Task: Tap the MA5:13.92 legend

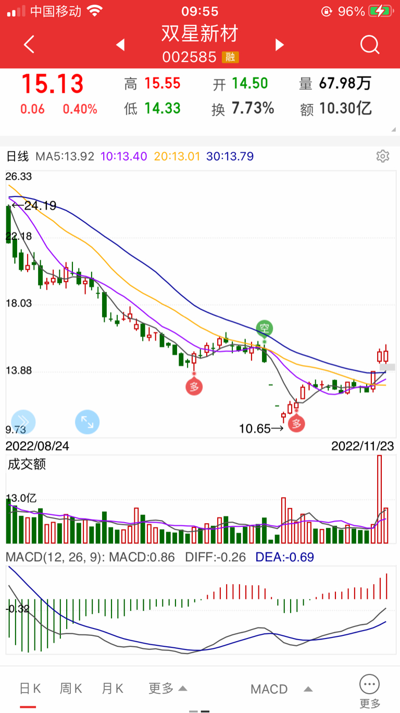Action: point(65,156)
